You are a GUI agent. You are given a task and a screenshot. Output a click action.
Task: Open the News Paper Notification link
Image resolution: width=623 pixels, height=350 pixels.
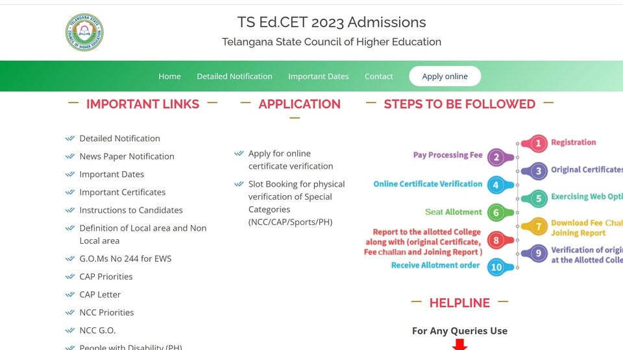(127, 156)
